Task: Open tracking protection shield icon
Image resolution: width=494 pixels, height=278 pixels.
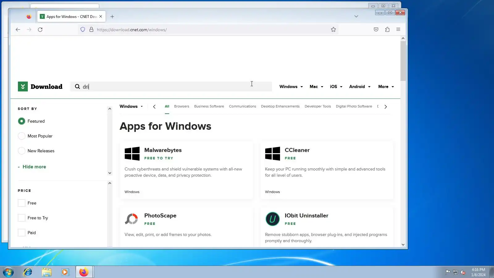Action: tap(83, 30)
